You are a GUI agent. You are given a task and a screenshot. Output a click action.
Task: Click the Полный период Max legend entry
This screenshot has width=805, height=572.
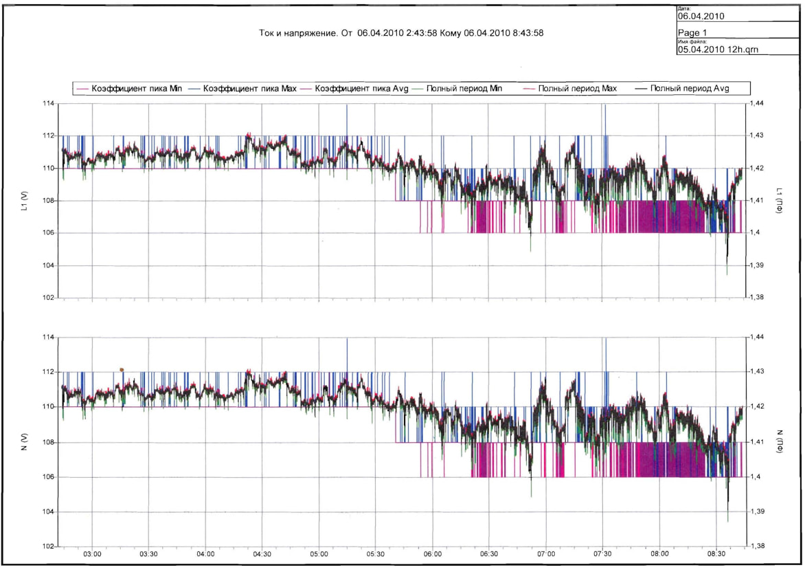point(577,89)
